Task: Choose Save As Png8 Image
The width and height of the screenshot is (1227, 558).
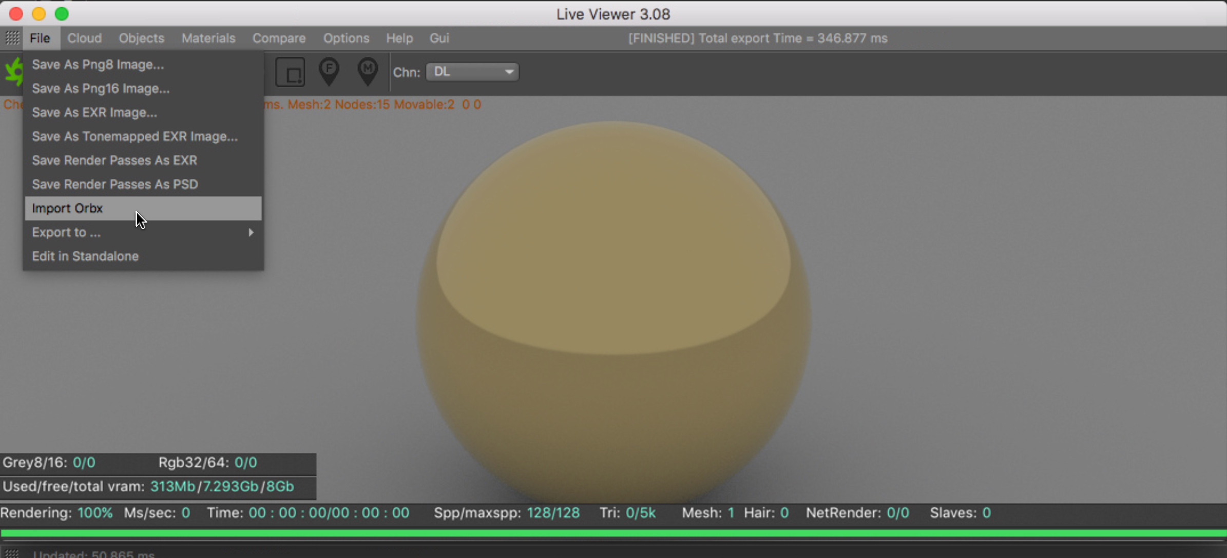Action: [x=98, y=65]
